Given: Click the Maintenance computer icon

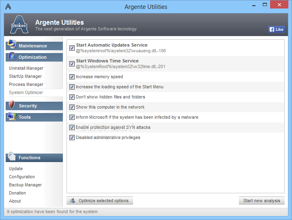Looking at the screenshot, I should 12,44.
